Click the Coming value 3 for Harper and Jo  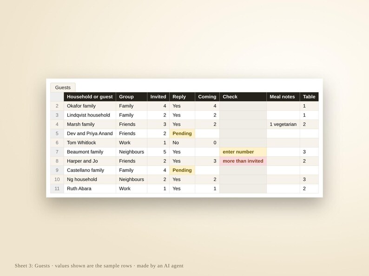tap(207, 161)
